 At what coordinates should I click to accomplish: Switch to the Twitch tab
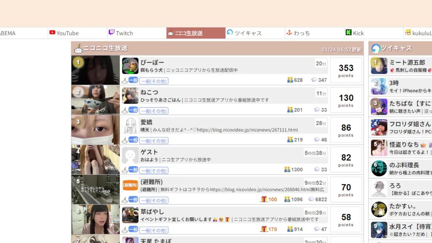click(137, 33)
